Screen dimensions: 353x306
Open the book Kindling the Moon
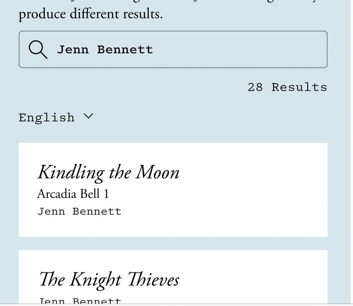coord(109,172)
